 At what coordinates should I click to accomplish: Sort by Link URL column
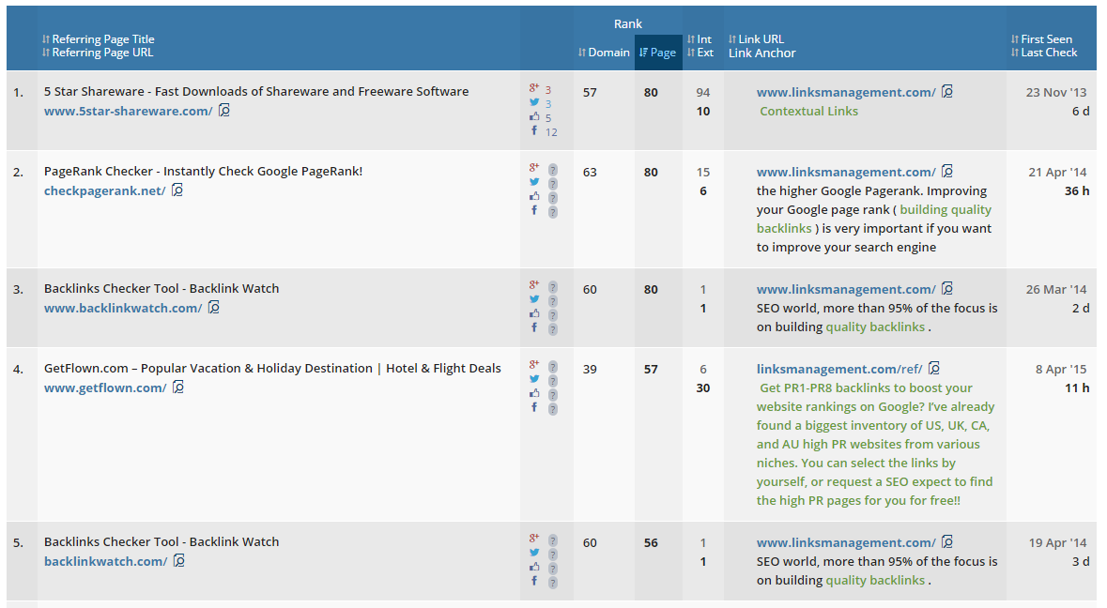[x=756, y=39]
